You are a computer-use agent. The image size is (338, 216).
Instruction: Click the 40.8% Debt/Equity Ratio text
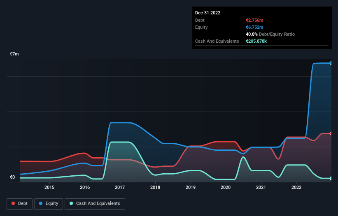tap(270, 34)
